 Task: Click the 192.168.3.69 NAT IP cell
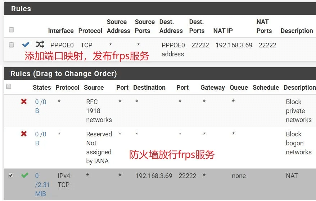(x=234, y=45)
